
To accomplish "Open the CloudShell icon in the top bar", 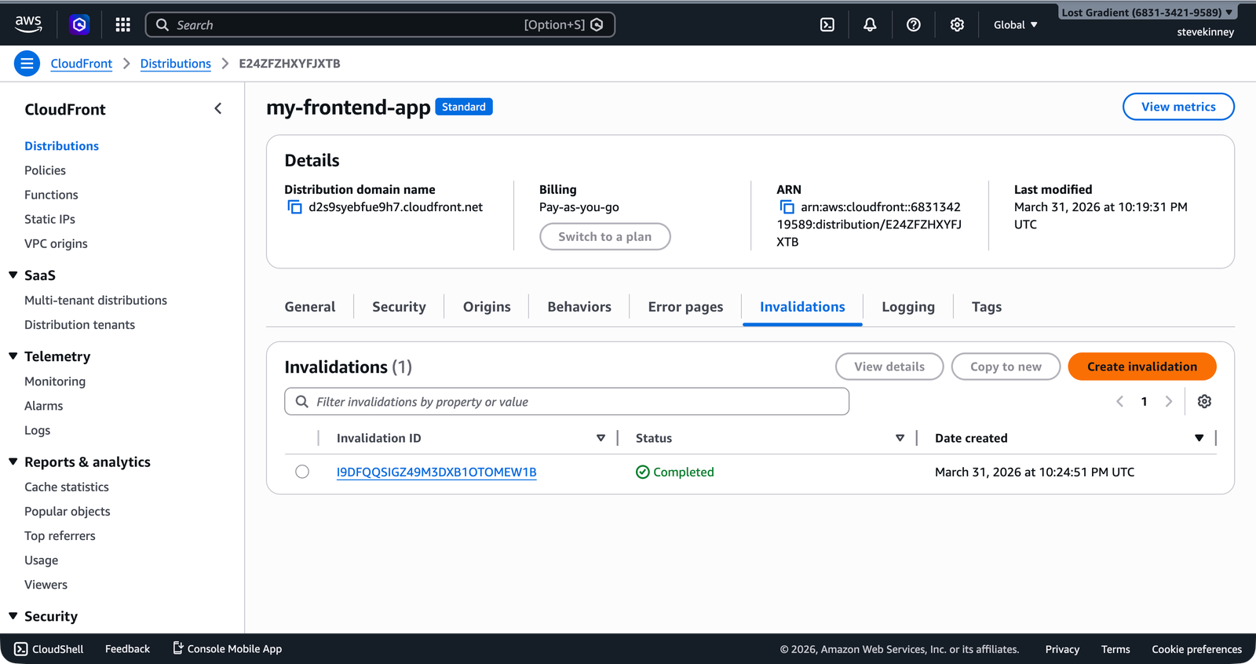I will pyautogui.click(x=827, y=24).
